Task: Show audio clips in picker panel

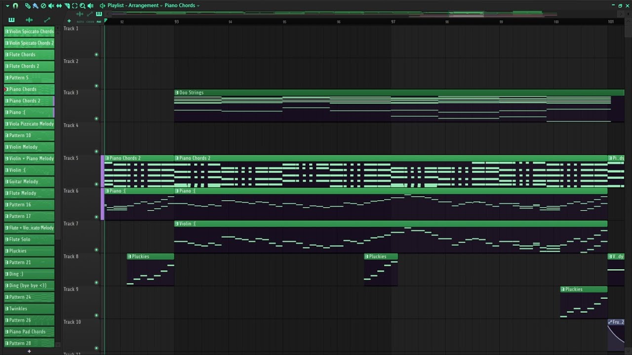Action: click(x=29, y=20)
